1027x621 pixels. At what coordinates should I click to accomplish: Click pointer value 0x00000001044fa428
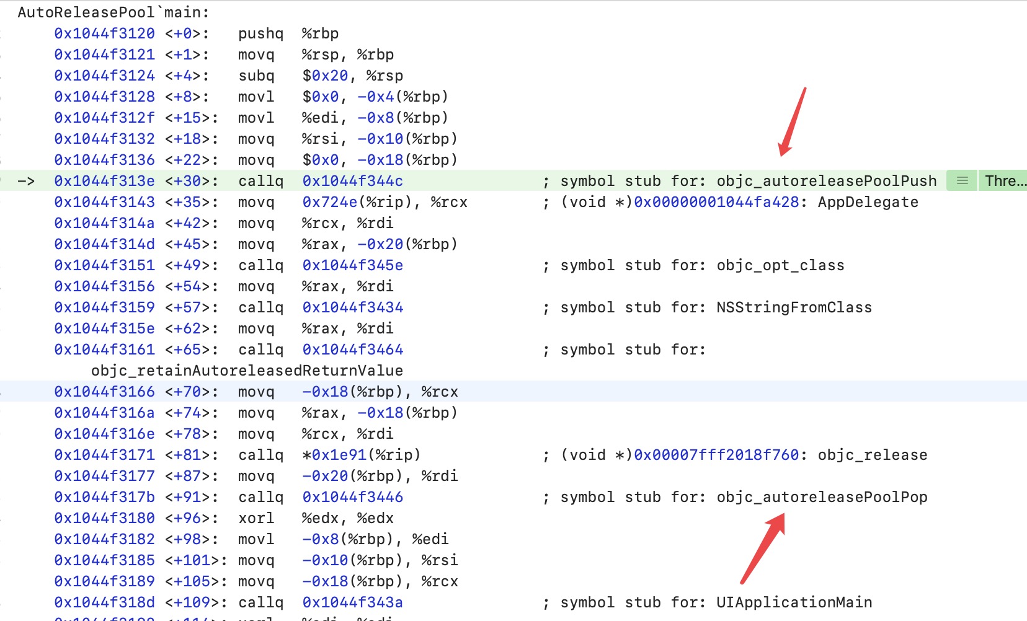click(716, 202)
